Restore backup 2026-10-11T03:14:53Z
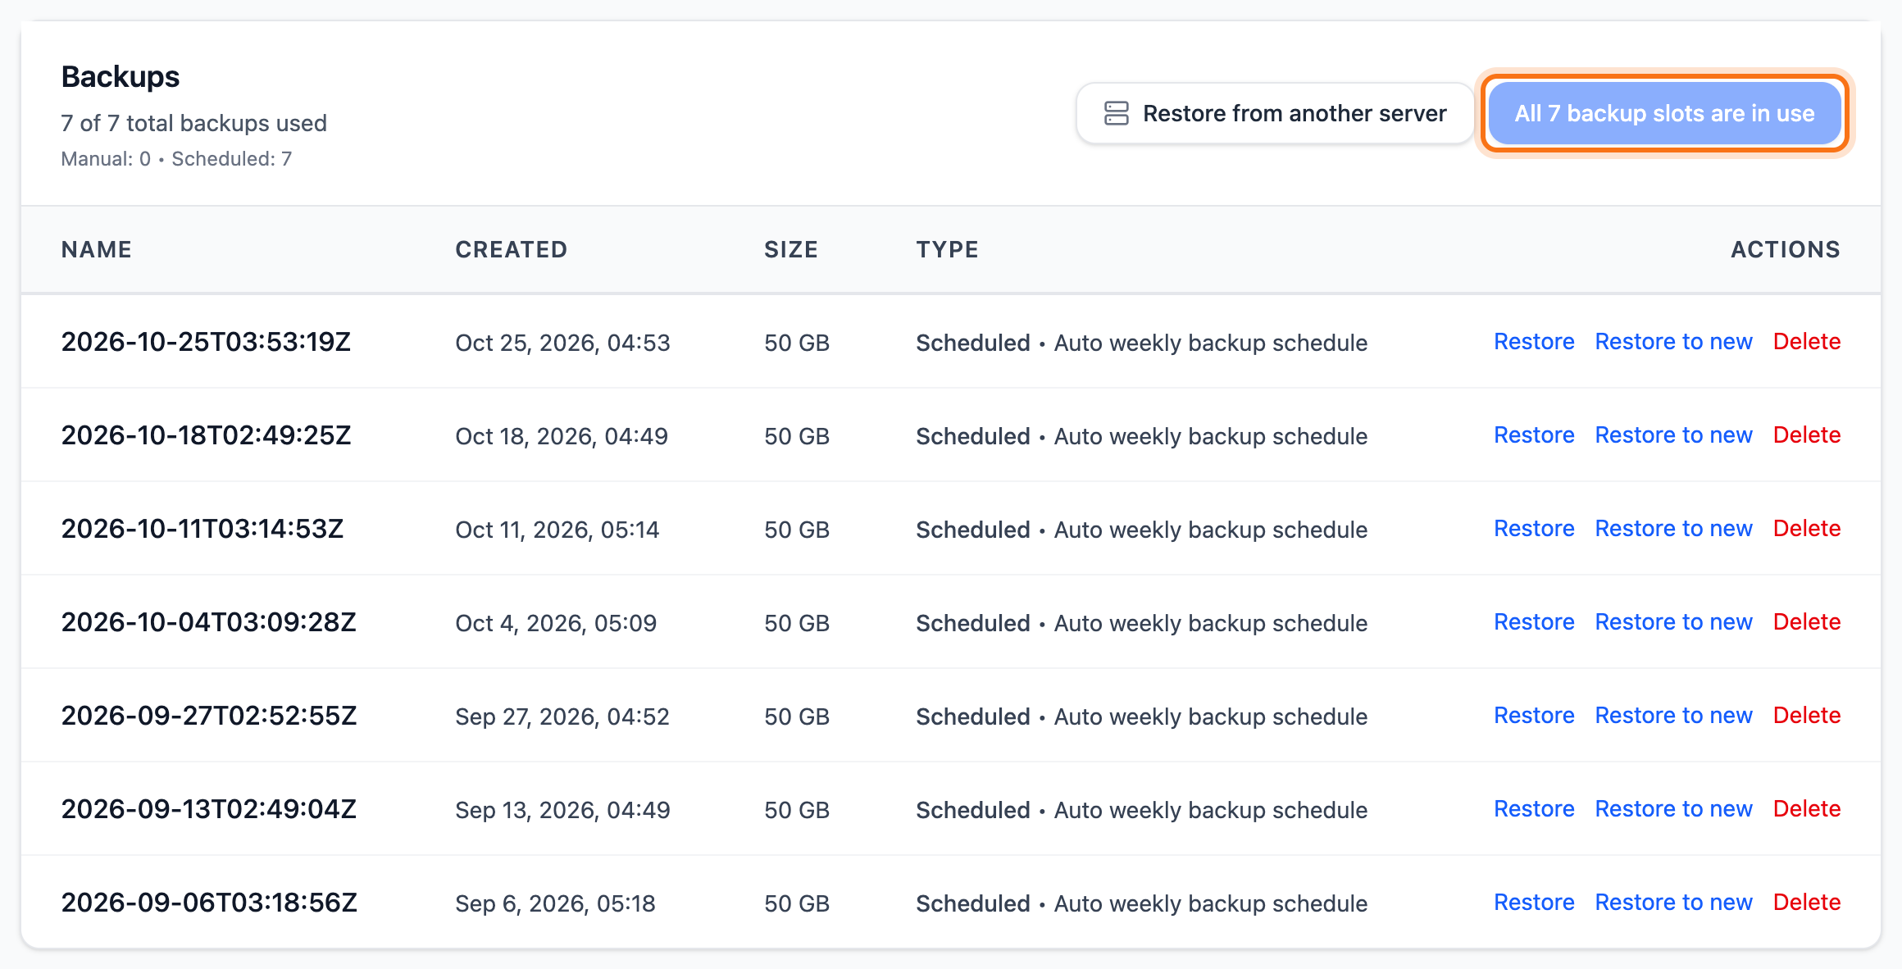 pos(1534,529)
